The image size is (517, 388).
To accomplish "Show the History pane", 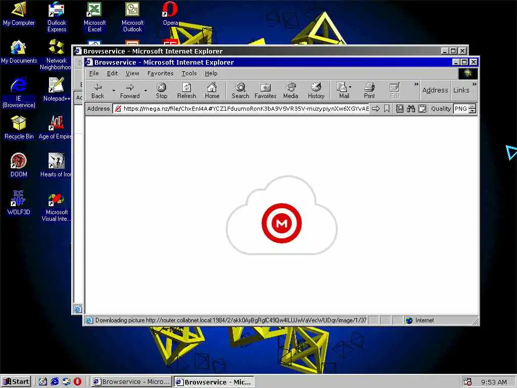I will pyautogui.click(x=316, y=91).
